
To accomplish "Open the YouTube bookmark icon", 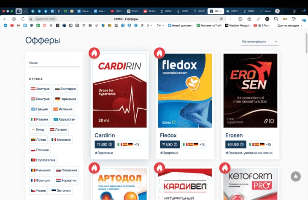I will click(x=12, y=26).
